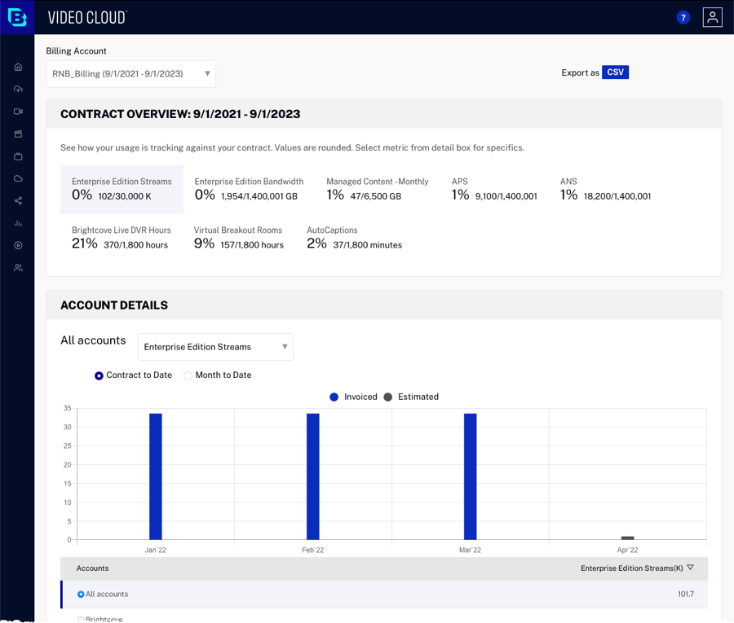Click the video camera icon in sidebar
Viewport: 734px width, 623px height.
point(18,112)
